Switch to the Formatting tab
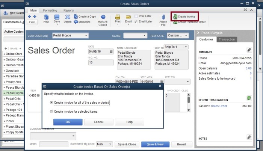Viewport: 263px width, 151px height. tap(50, 10)
